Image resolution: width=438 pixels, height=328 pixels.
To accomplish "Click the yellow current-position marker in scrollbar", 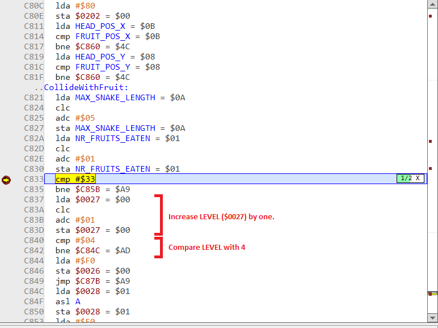I will 432,293.
